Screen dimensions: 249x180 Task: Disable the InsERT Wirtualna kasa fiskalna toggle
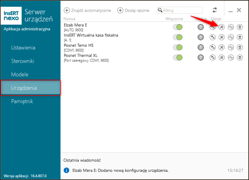tap(178, 37)
